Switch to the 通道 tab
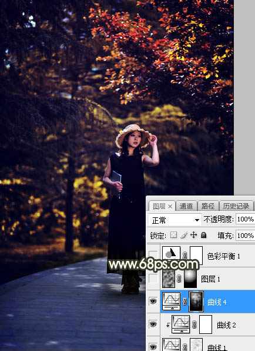The image size is (255, 351). (186, 206)
